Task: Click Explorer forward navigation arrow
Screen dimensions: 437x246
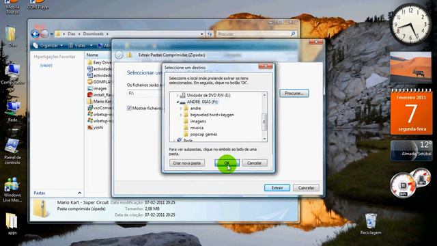Action: point(44,34)
